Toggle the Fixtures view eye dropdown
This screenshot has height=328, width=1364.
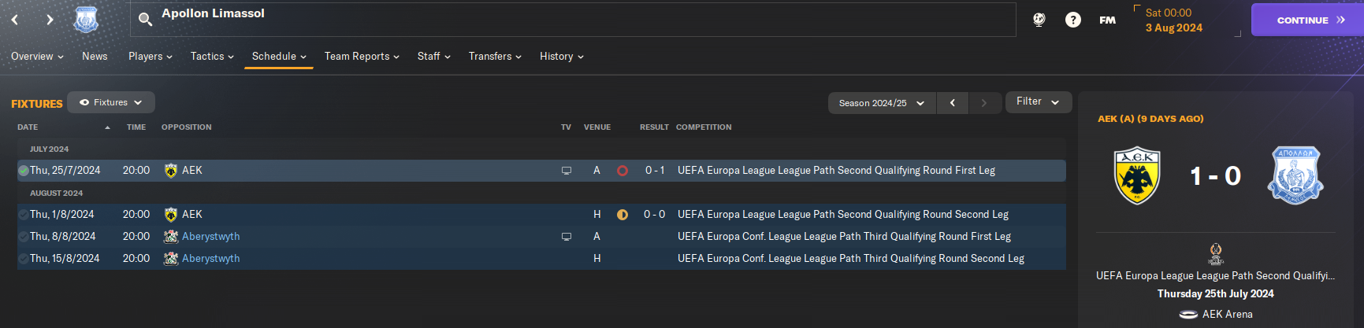coord(111,102)
